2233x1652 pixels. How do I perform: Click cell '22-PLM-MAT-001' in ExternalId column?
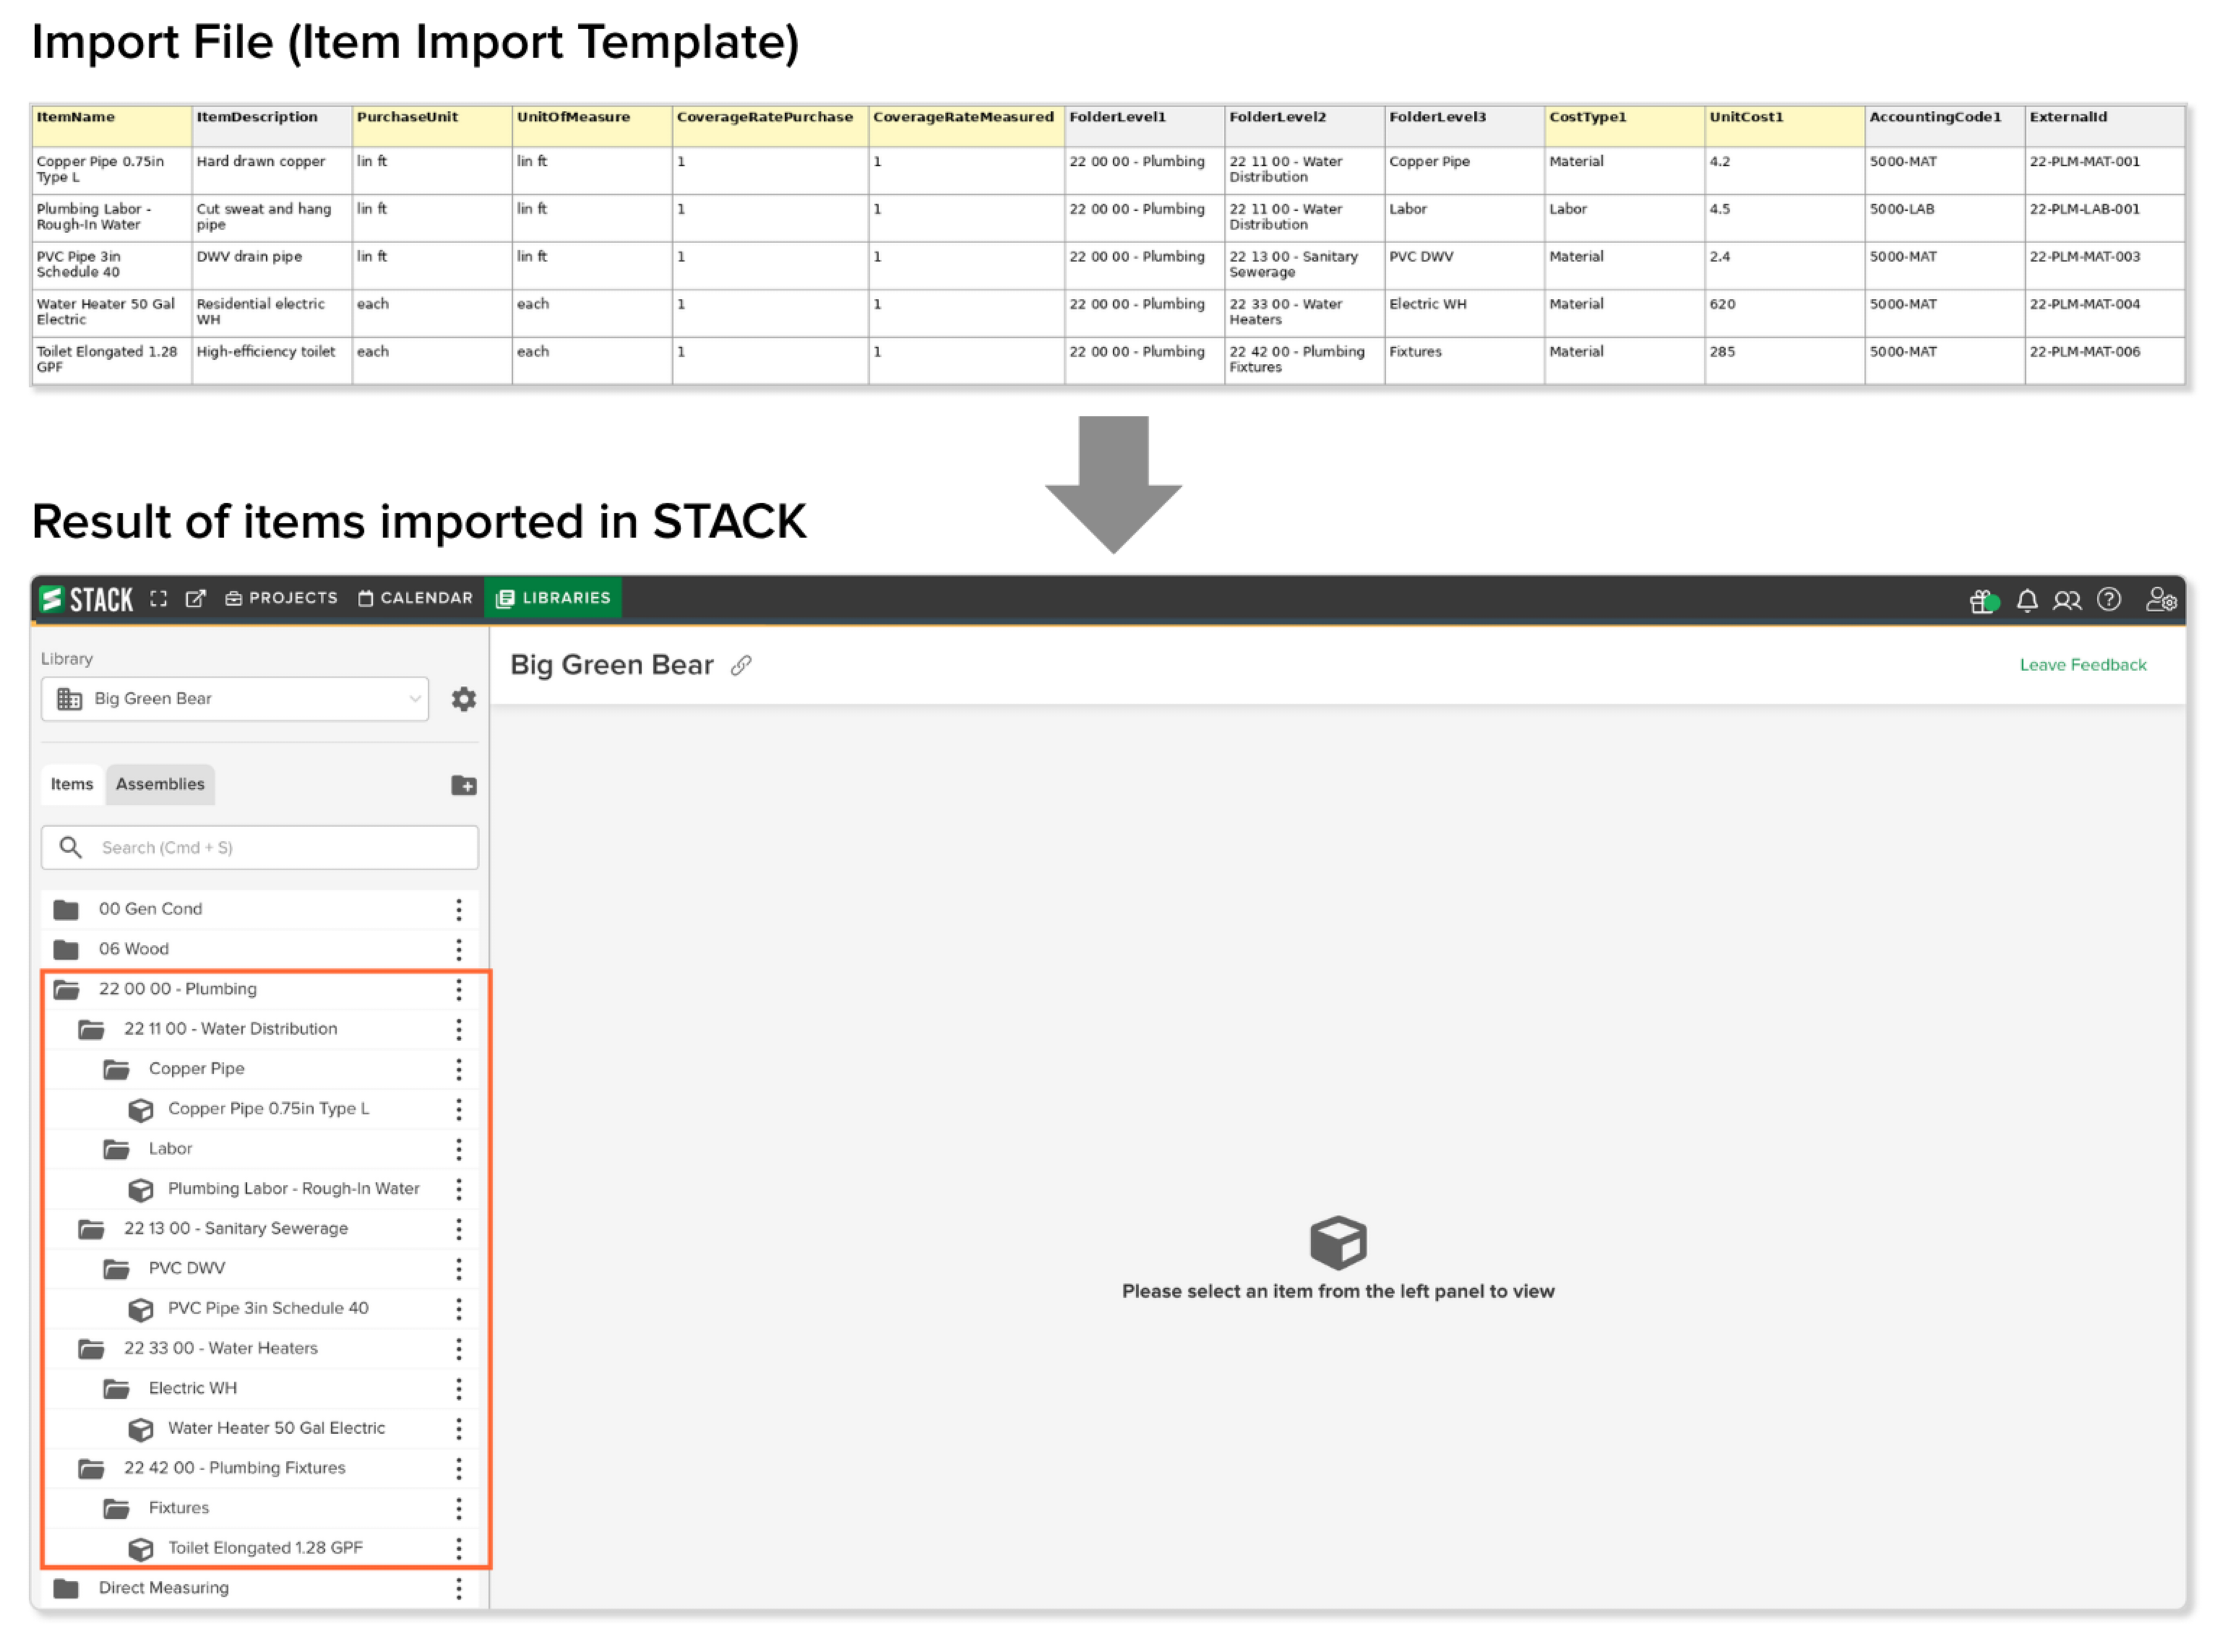[x=2104, y=171]
